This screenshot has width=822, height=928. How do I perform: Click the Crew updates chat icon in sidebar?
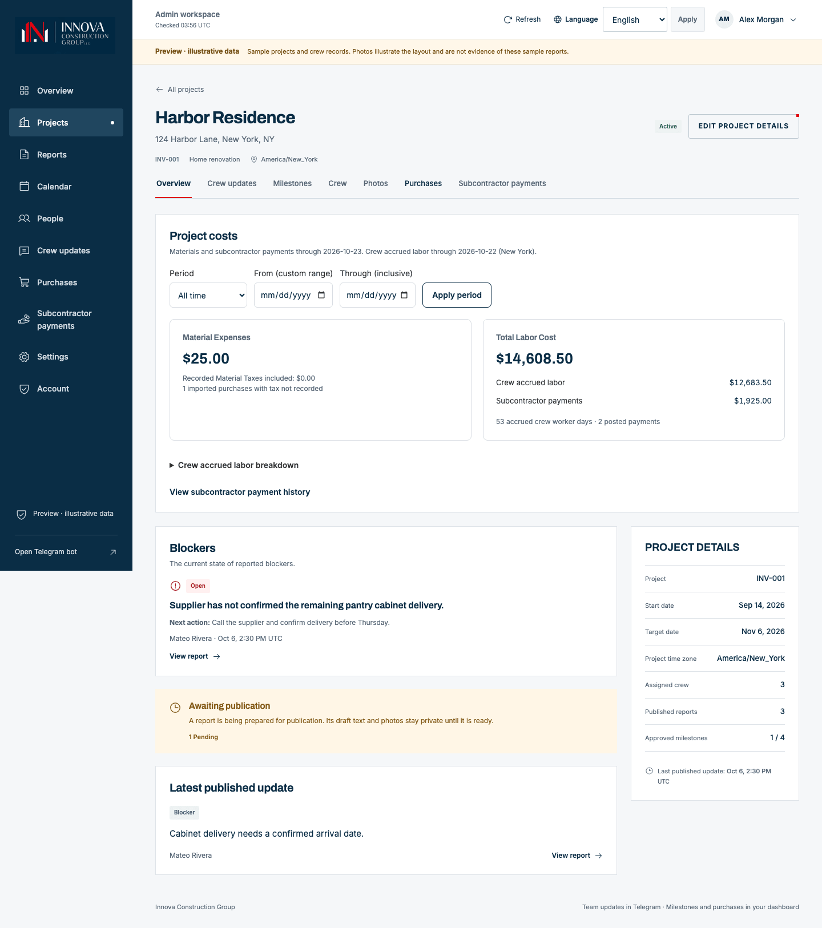click(x=24, y=251)
